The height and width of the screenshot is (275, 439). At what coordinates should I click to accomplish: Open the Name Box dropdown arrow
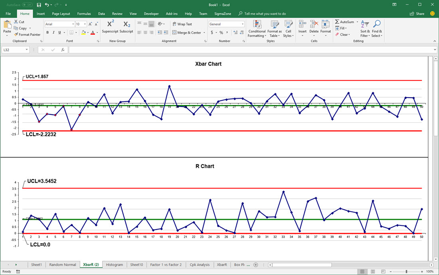[27, 50]
